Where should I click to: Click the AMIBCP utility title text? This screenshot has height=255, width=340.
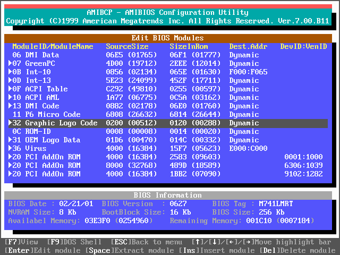coord(168,12)
